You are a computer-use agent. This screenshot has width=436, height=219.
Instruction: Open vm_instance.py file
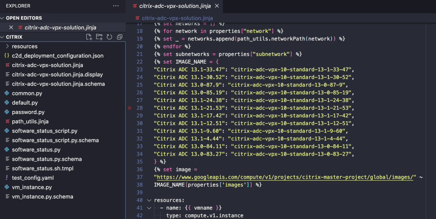pyautogui.click(x=32, y=188)
